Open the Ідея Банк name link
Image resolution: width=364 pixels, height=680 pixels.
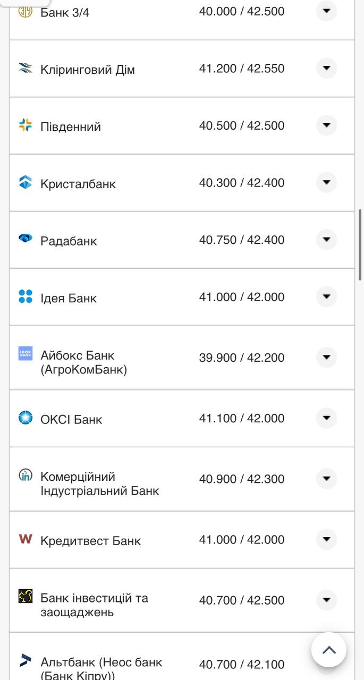point(69,298)
